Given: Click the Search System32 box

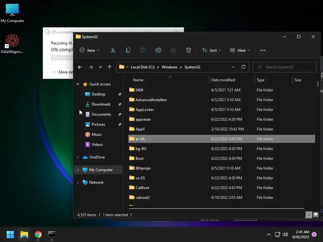Looking at the screenshot, I should 285,67.
